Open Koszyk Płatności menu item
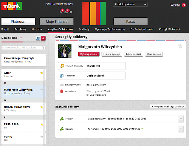Screen dimensions: 189x146 (x=169, y=30)
